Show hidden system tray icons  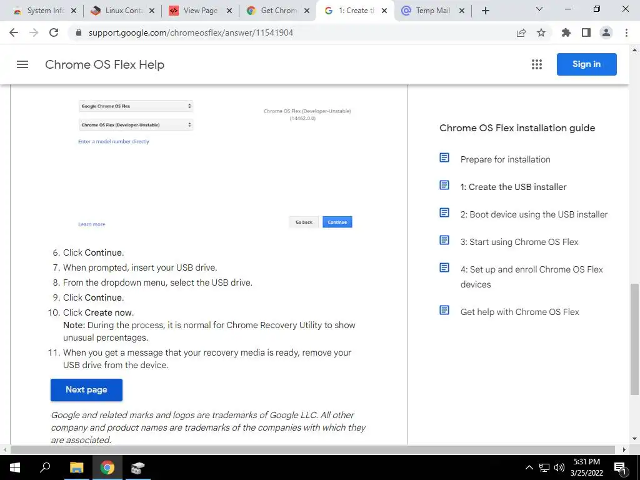click(529, 467)
